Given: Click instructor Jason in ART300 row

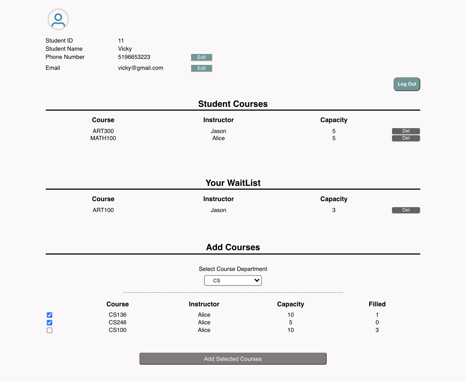Looking at the screenshot, I should click(219, 131).
